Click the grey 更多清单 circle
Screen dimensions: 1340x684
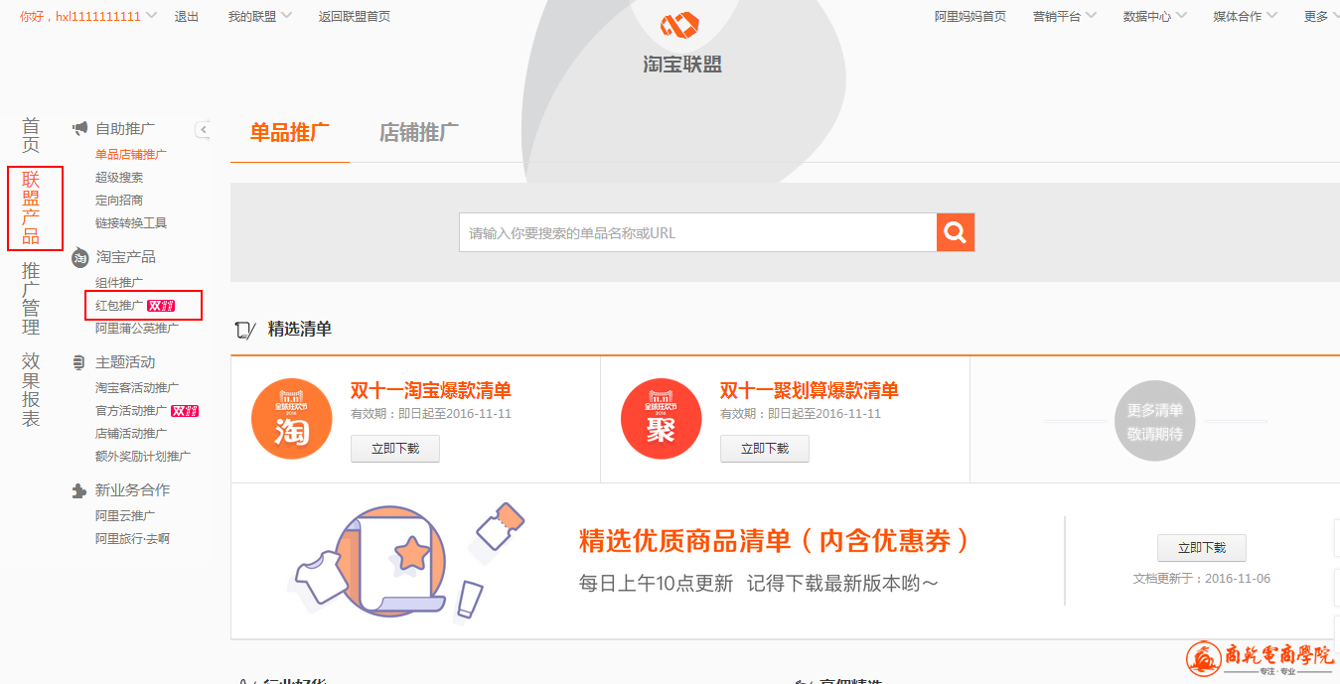(x=1154, y=421)
